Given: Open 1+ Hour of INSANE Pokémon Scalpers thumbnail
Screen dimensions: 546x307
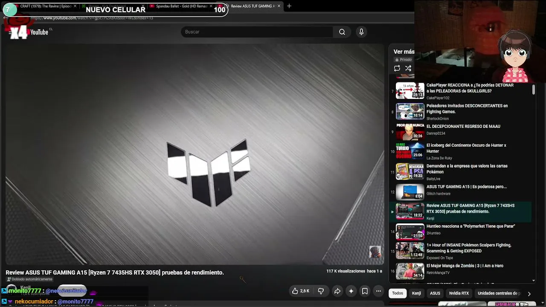Looking at the screenshot, I should tap(410, 251).
